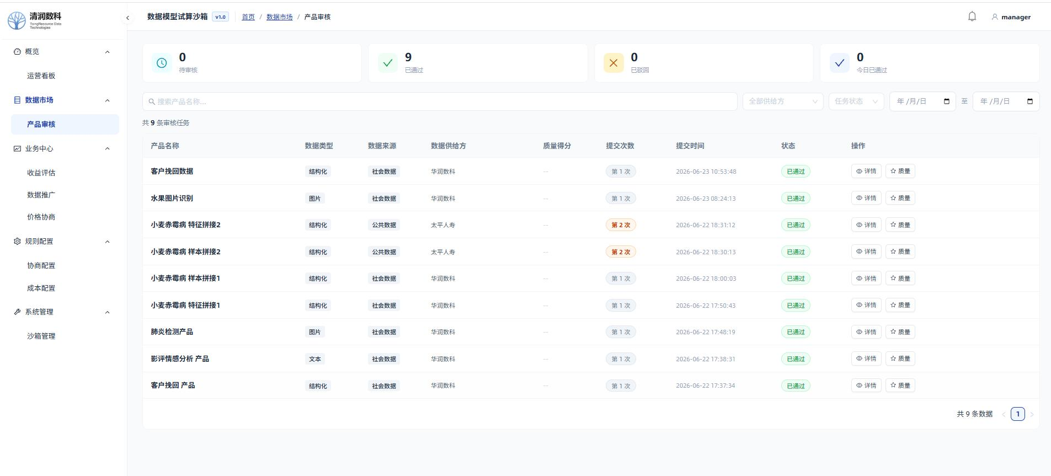Click the green check icon on 已通过 card
Screen dimensions: 1051x476
(388, 63)
